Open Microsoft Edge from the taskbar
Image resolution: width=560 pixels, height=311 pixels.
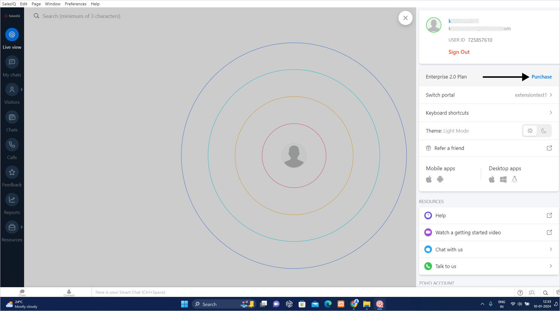point(328,304)
